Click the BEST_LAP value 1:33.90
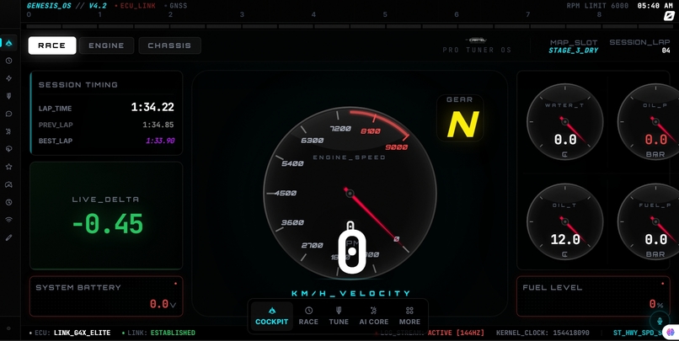 (x=160, y=141)
